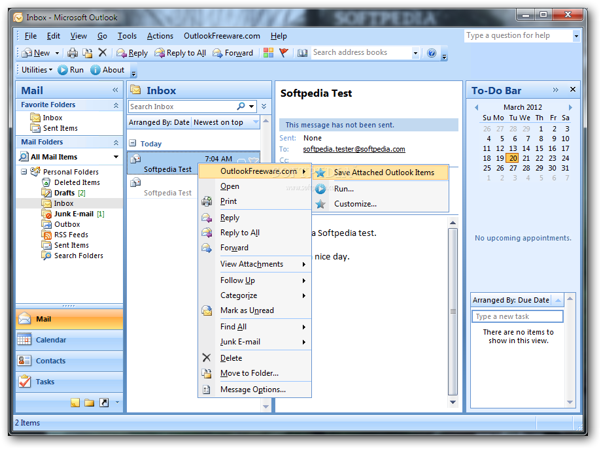Collapse the Mail Folders section

pyautogui.click(x=116, y=142)
